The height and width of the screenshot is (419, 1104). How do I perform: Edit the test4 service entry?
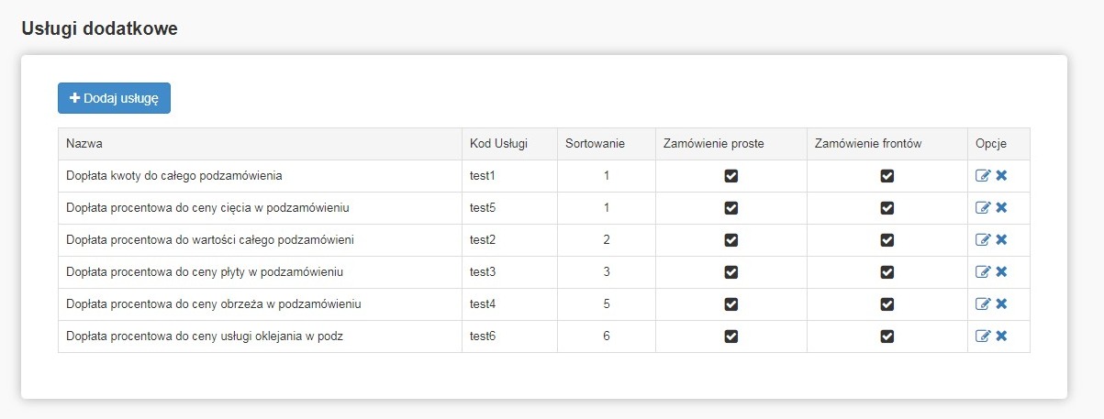pyautogui.click(x=983, y=304)
